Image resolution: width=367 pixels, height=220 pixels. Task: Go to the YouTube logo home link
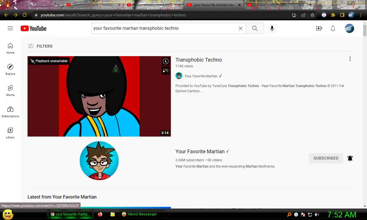pos(34,28)
